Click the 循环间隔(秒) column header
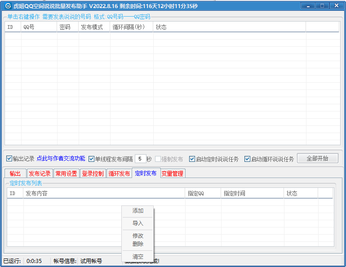 132,27
